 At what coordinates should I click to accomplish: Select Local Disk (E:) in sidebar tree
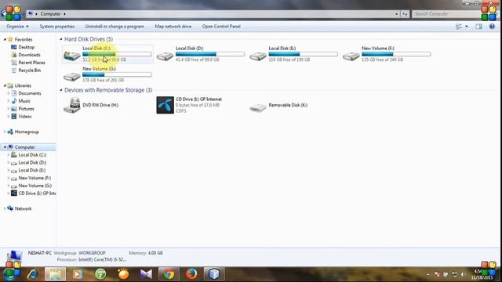point(31,170)
